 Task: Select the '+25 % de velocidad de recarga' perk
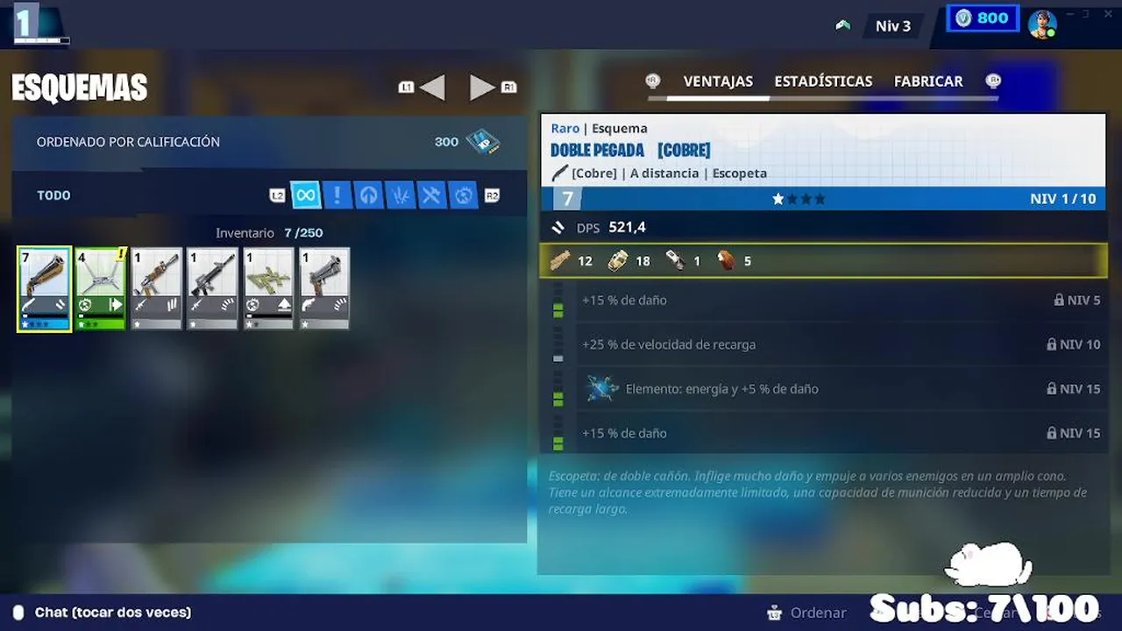pos(841,344)
